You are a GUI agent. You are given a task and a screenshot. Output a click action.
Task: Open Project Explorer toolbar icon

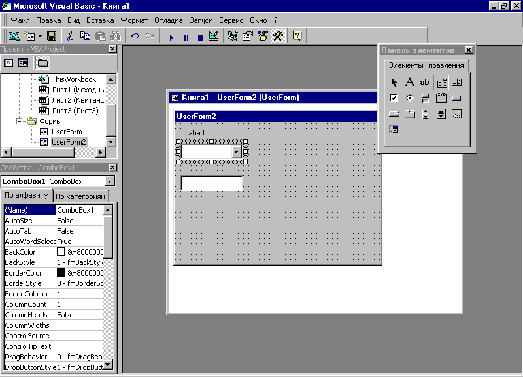pos(233,36)
